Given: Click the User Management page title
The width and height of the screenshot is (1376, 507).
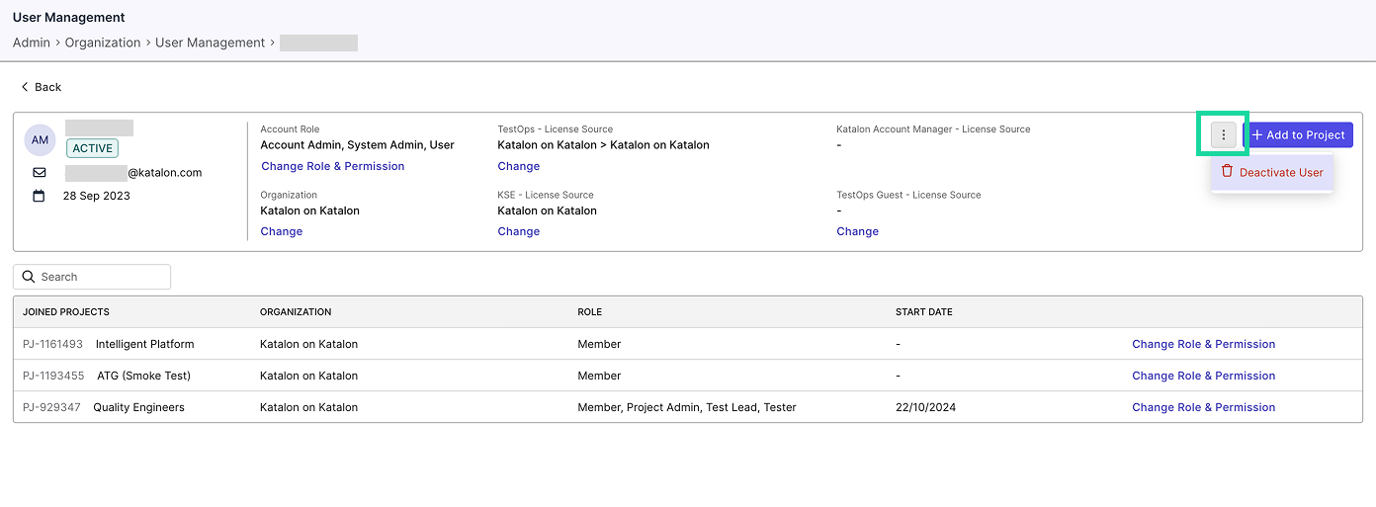Looking at the screenshot, I should 69,17.
